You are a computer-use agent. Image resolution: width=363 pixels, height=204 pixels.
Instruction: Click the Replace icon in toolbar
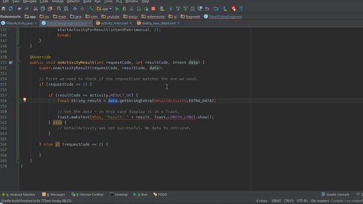pos(66,9)
